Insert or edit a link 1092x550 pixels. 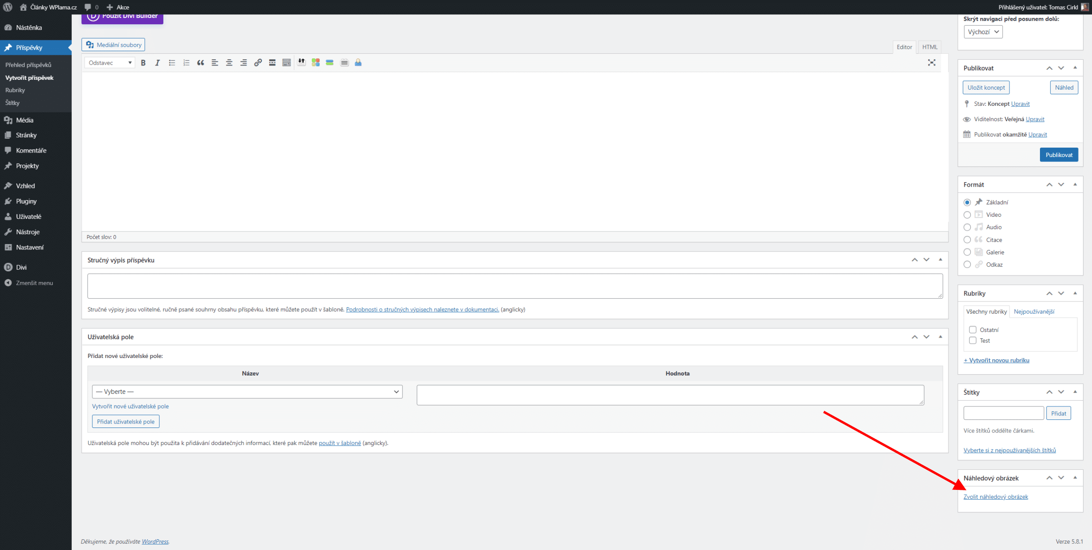[x=258, y=63]
